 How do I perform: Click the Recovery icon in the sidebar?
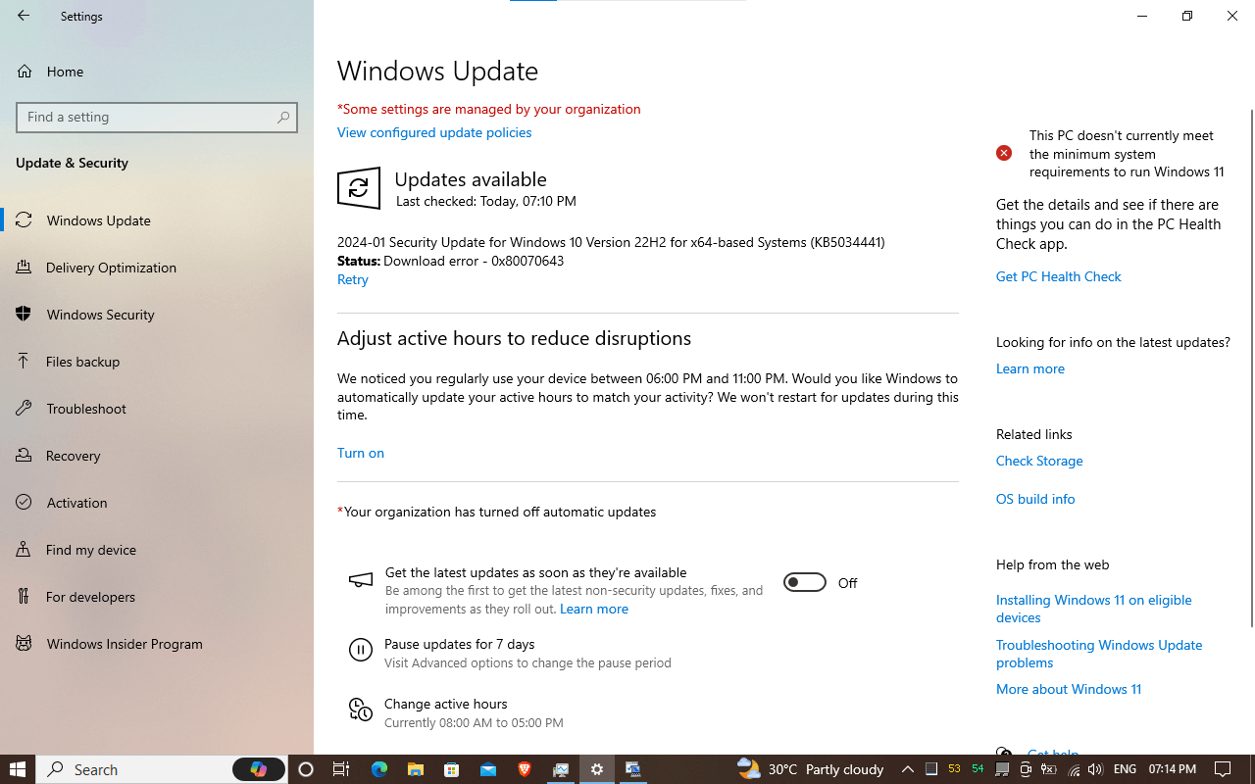[x=25, y=456]
